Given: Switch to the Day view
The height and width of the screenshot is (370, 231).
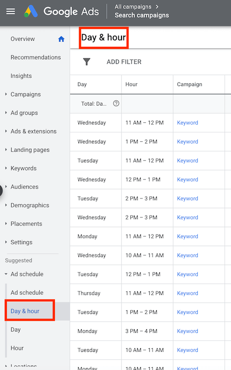Looking at the screenshot, I should pyautogui.click(x=16, y=329).
